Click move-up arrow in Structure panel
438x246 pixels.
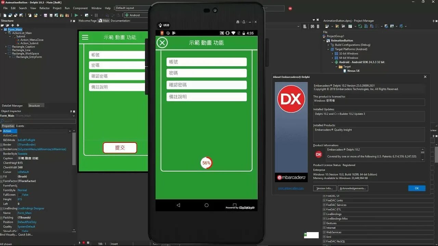pos(13,25)
